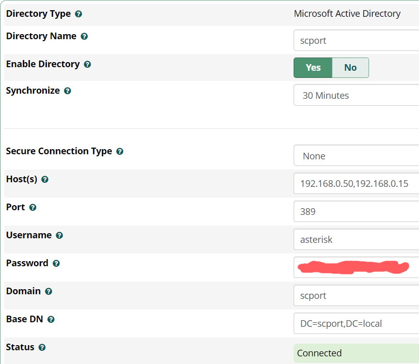419x364 pixels.
Task: Open the Enable Directory help tooltip icon
Action: click(87, 65)
